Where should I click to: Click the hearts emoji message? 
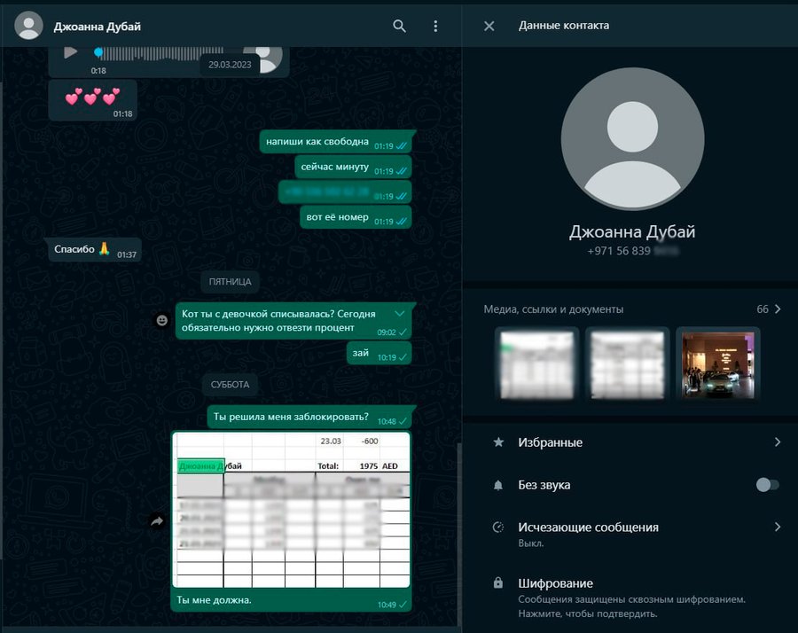(92, 100)
